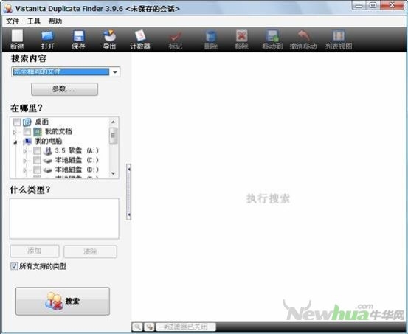Viewport: 408px width, 334px height.
Task: Check the 本地磁盘 (C:) checkbox
Action: click(x=37, y=161)
